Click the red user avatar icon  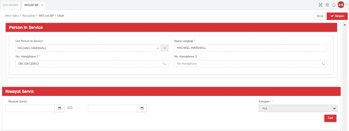click(341, 5)
